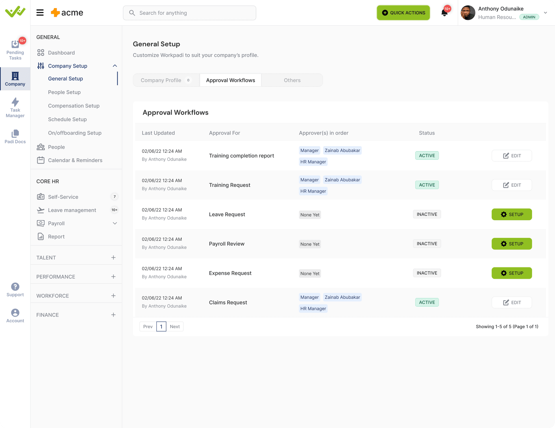Toggle active status for Payroll Review
This screenshot has width=555, height=428.
(427, 244)
